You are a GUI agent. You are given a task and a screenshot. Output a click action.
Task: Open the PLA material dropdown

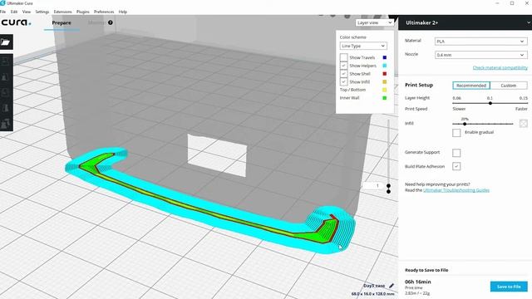coord(480,42)
